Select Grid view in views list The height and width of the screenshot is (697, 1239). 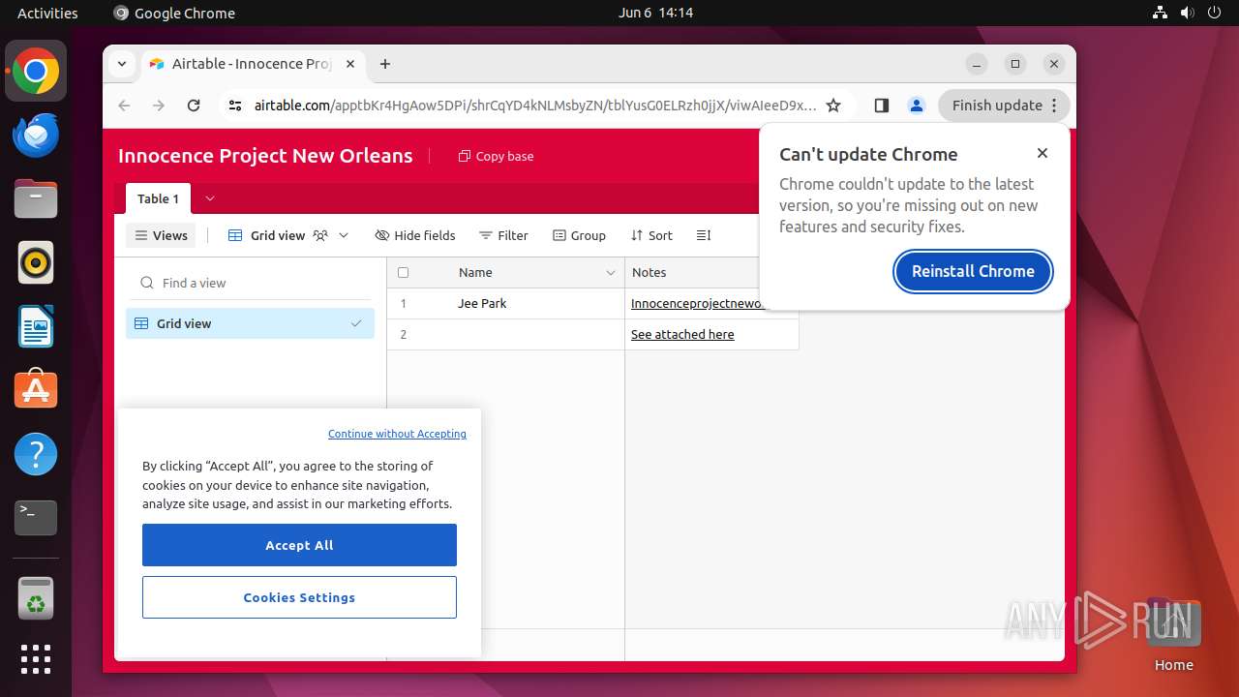coord(250,323)
